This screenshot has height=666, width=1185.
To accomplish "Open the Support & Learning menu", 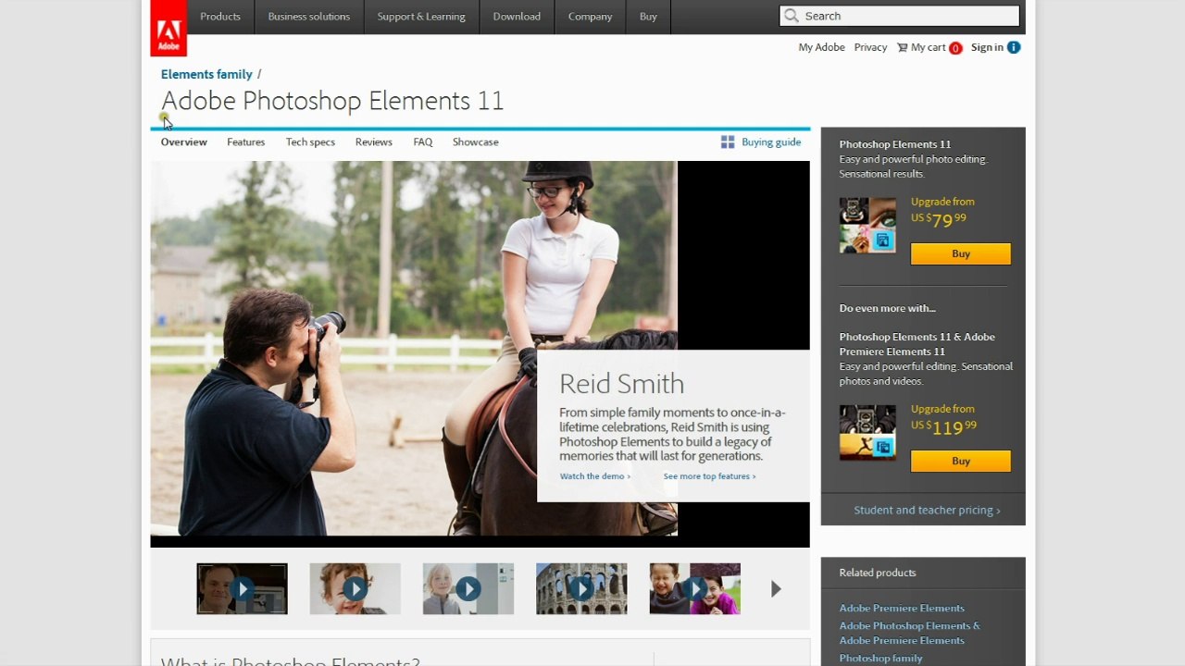I will pos(421,17).
